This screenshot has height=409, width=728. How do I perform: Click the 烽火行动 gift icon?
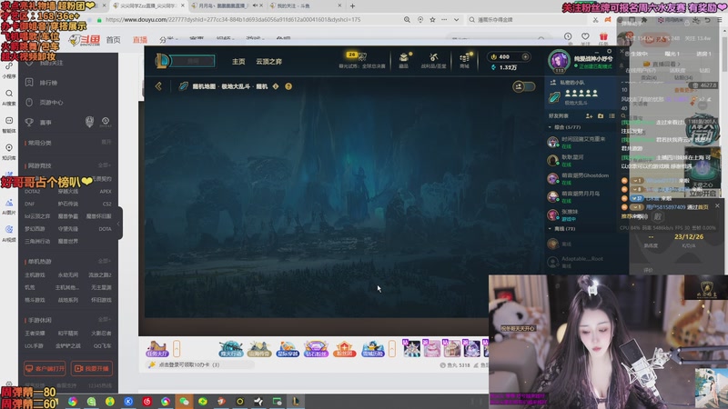click(x=231, y=349)
